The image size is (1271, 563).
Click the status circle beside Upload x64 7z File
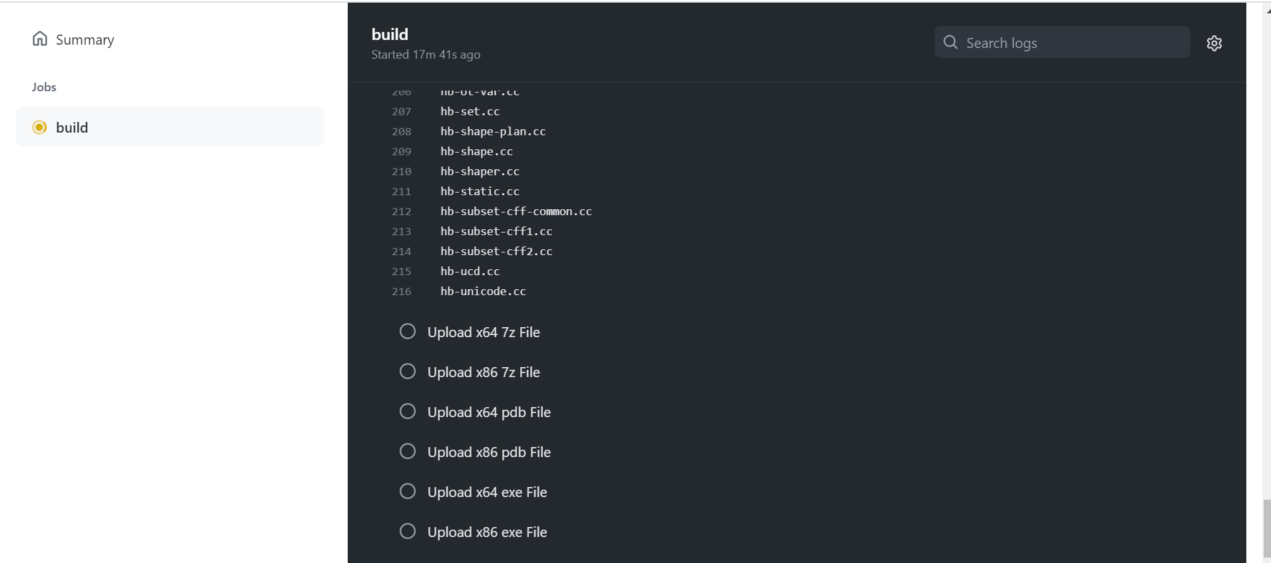click(x=407, y=331)
